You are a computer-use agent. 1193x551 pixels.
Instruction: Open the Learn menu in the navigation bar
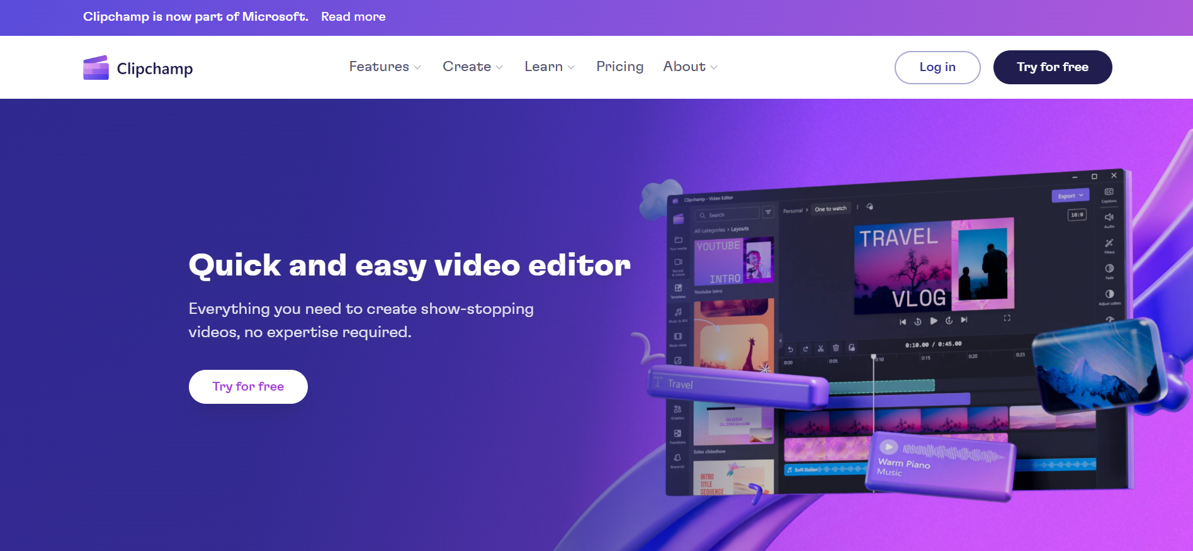(549, 67)
